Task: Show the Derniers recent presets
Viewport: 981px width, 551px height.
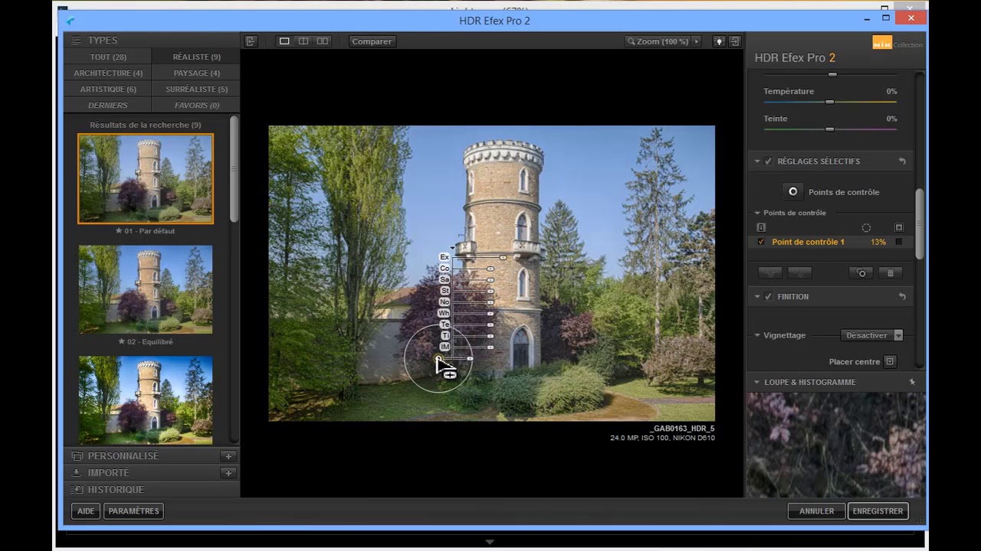Action: pyautogui.click(x=108, y=105)
